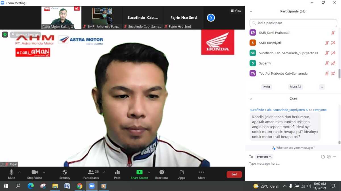Screen dimensions: 341x191
Task: Open emoji picker in chat box
Action: [x=329, y=157]
